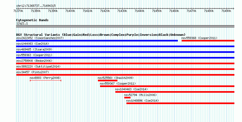This screenshot has height=122, width=242.
Task: Click the blue nsv559363 gain bar
Action: (125, 58)
